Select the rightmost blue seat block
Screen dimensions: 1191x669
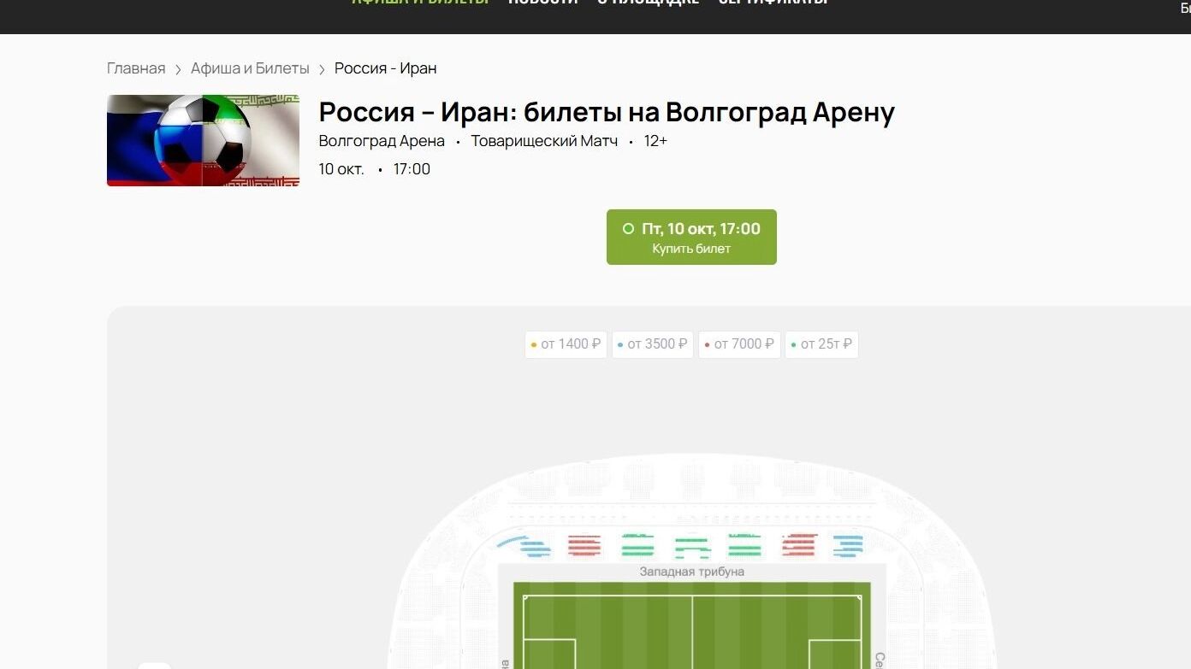[848, 545]
